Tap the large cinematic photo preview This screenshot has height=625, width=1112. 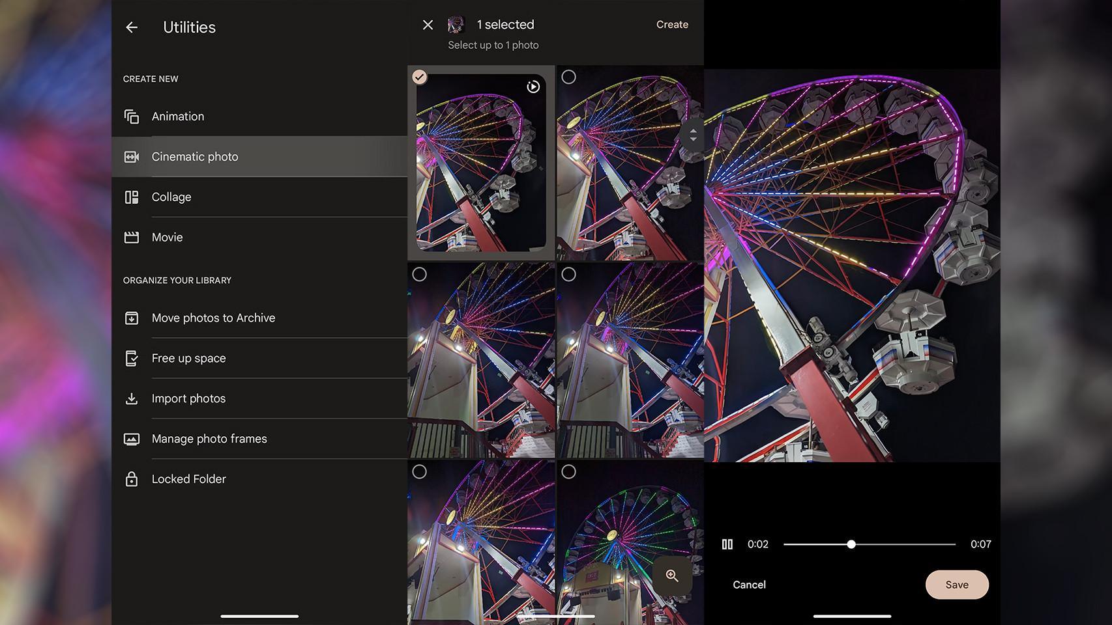pos(852,266)
